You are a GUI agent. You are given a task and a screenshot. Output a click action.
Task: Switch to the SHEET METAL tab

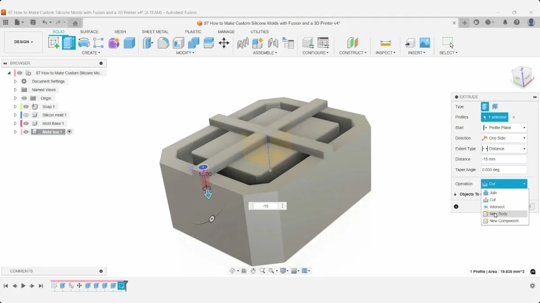(x=155, y=32)
